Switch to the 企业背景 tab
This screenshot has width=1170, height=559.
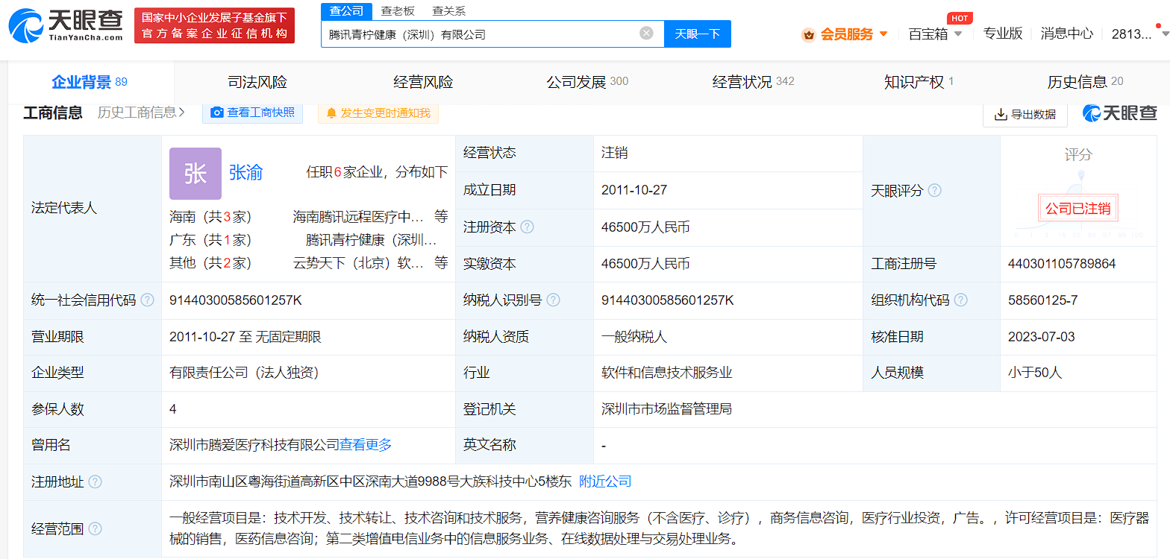coord(89,82)
